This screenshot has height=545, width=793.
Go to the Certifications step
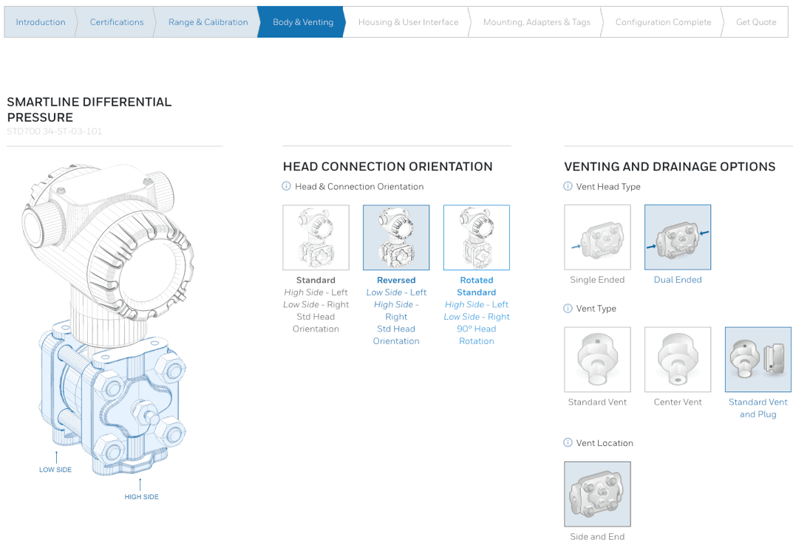pos(117,22)
